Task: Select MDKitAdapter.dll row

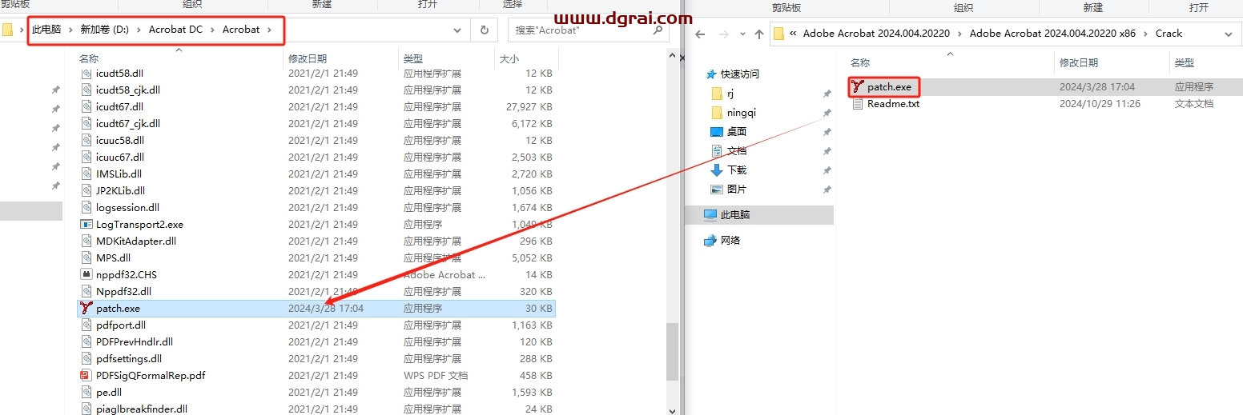Action: coord(316,241)
